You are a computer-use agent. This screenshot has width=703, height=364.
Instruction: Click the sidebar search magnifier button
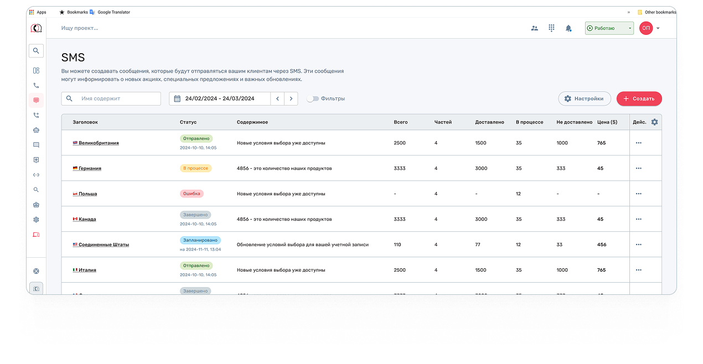[36, 51]
